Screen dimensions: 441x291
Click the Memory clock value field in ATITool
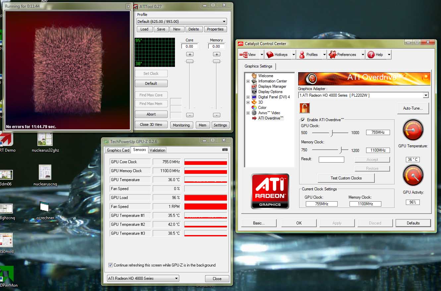click(x=216, y=46)
